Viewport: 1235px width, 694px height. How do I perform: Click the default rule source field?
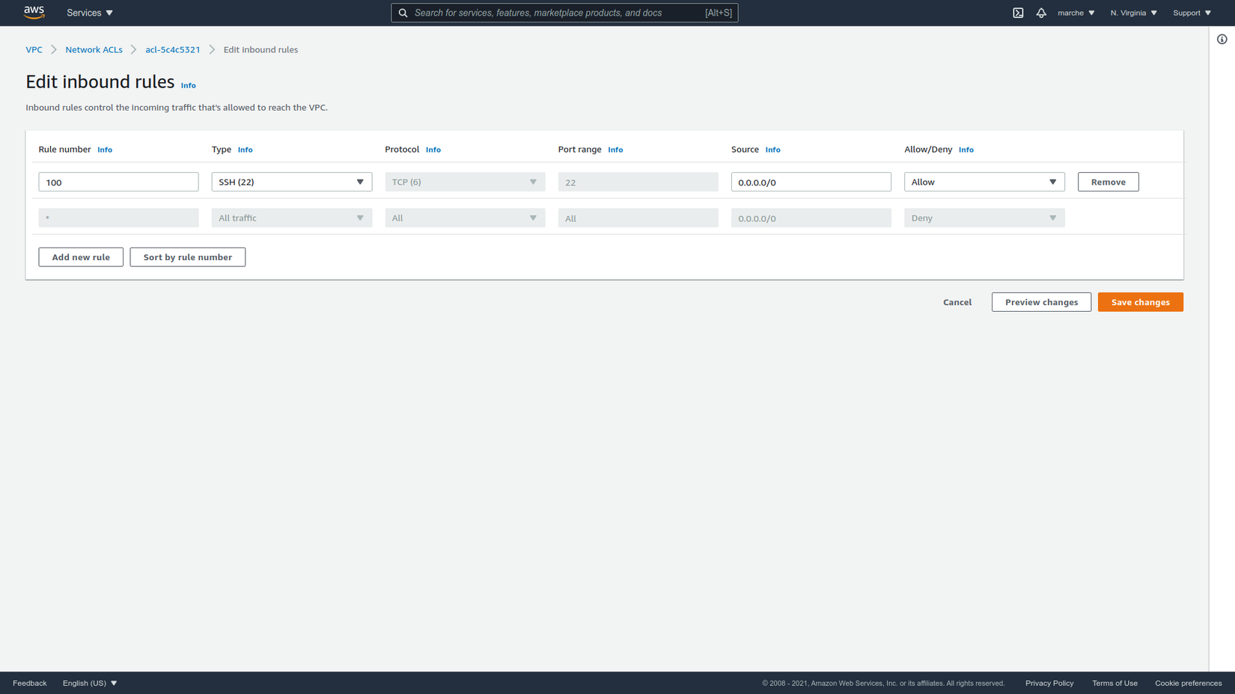[811, 218]
